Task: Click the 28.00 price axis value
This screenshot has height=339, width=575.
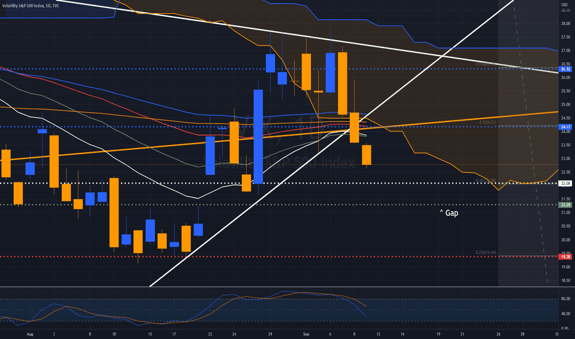Action: click(565, 23)
